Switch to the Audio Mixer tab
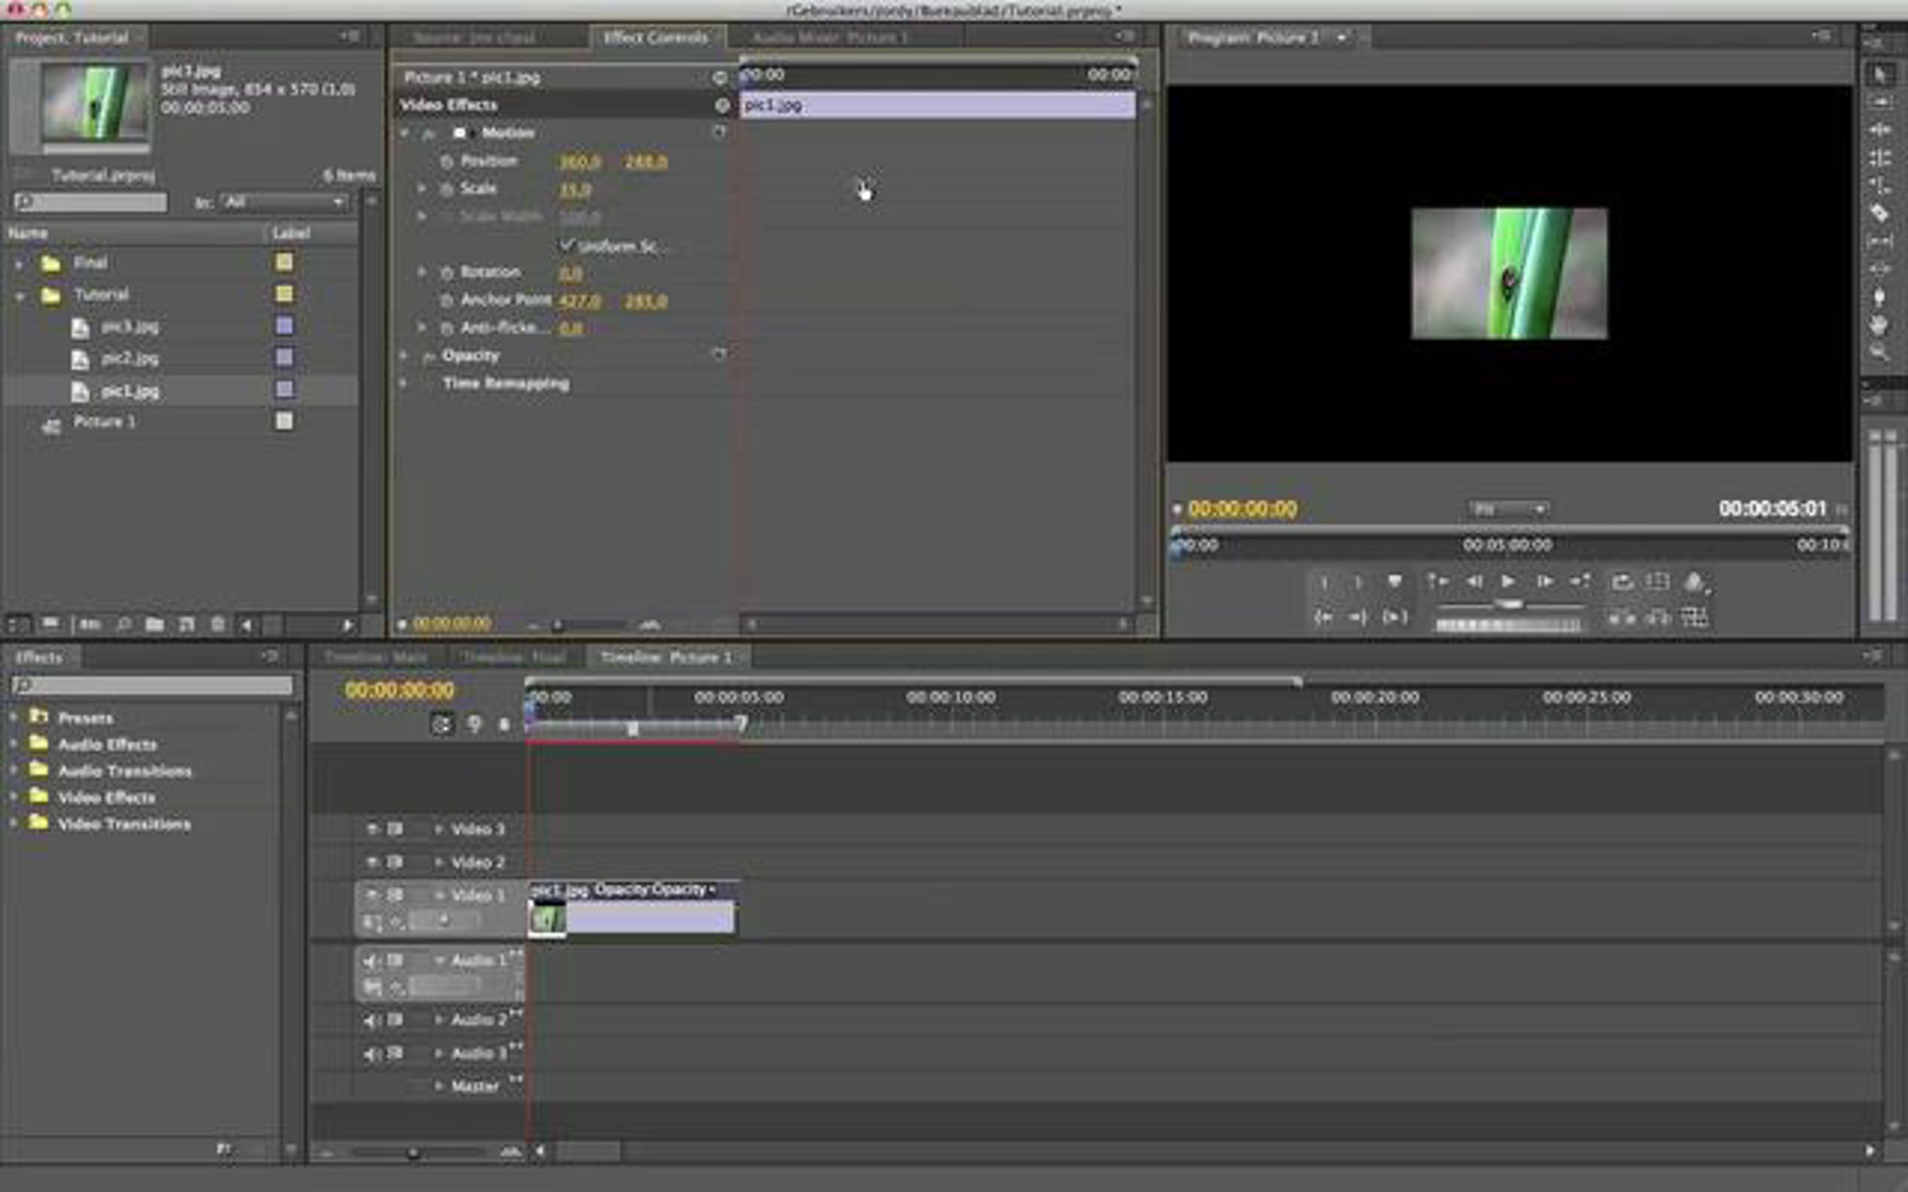1908x1192 pixels. pos(828,37)
